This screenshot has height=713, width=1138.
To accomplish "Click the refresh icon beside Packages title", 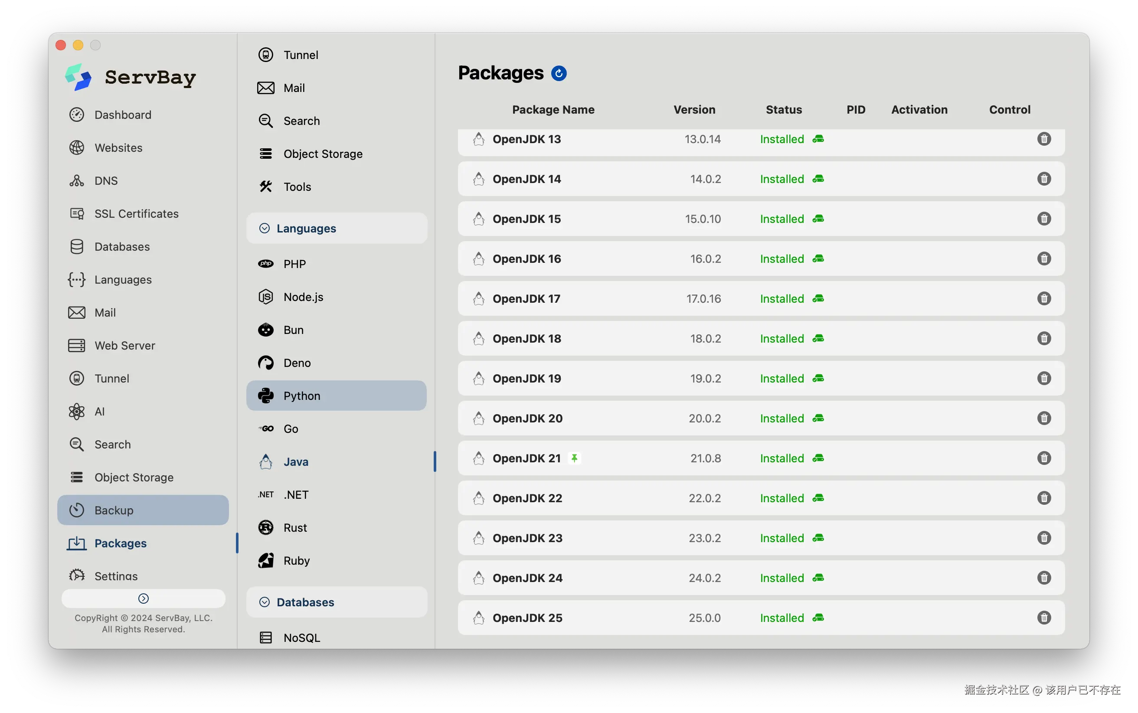I will (x=559, y=73).
